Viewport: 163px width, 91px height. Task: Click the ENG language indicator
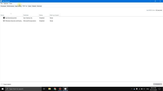pos(148,89)
